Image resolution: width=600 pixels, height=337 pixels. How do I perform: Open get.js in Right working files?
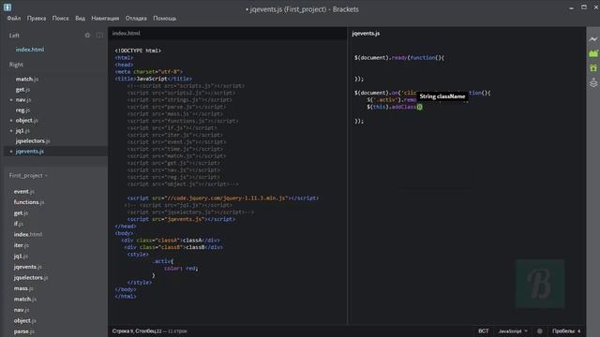(x=22, y=90)
